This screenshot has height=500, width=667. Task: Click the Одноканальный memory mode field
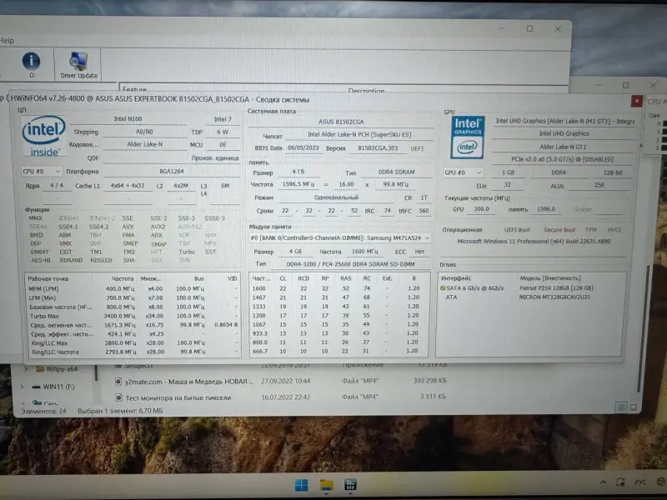[x=336, y=197]
